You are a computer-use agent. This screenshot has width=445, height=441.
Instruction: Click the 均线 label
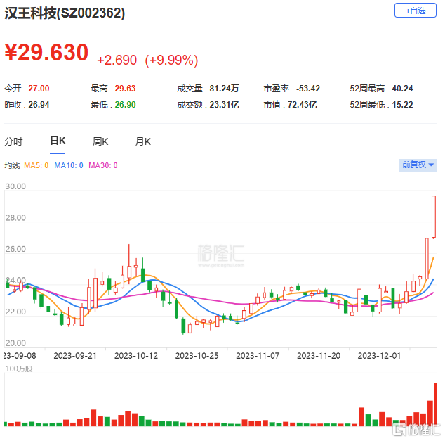tap(12, 165)
